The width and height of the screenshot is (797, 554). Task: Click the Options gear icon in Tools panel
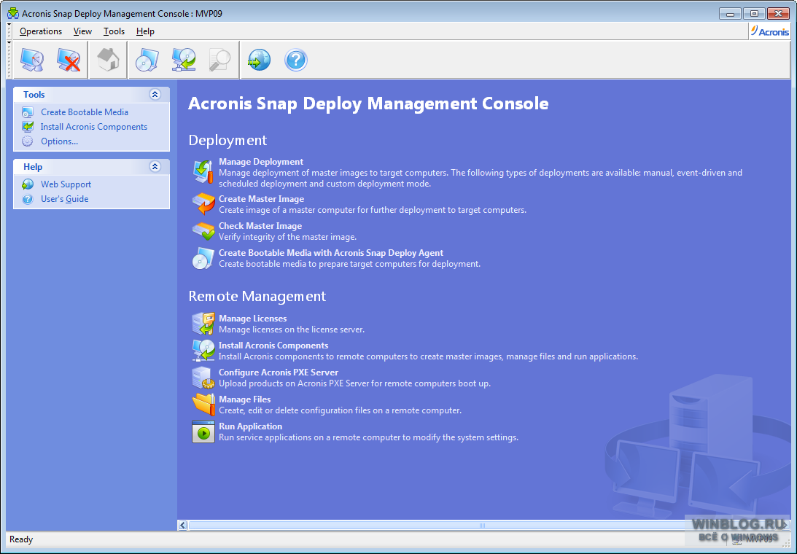28,141
